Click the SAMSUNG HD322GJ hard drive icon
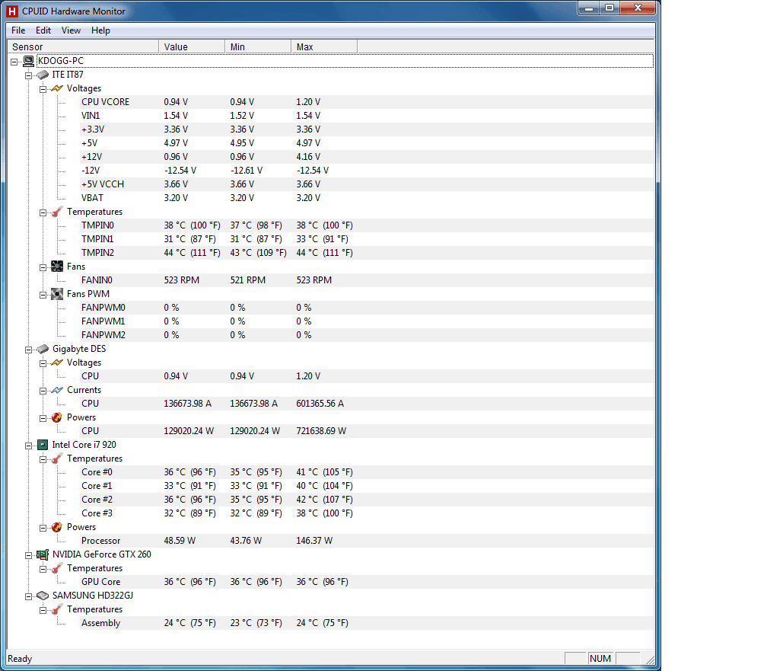Screen dimensions: 767x671 point(43,596)
